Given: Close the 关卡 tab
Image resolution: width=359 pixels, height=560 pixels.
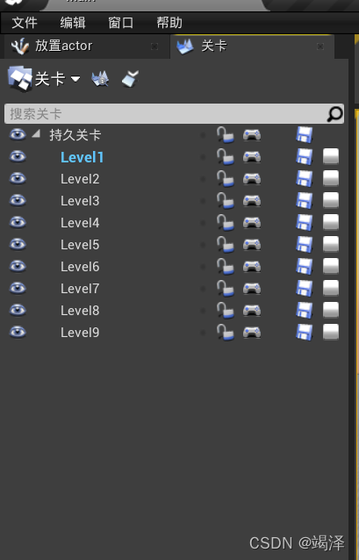Looking at the screenshot, I should click(x=320, y=46).
